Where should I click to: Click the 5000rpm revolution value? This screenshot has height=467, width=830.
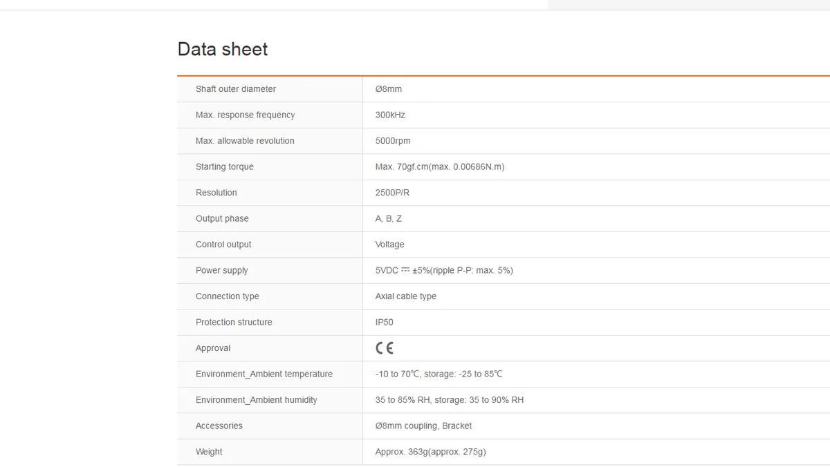[393, 141]
